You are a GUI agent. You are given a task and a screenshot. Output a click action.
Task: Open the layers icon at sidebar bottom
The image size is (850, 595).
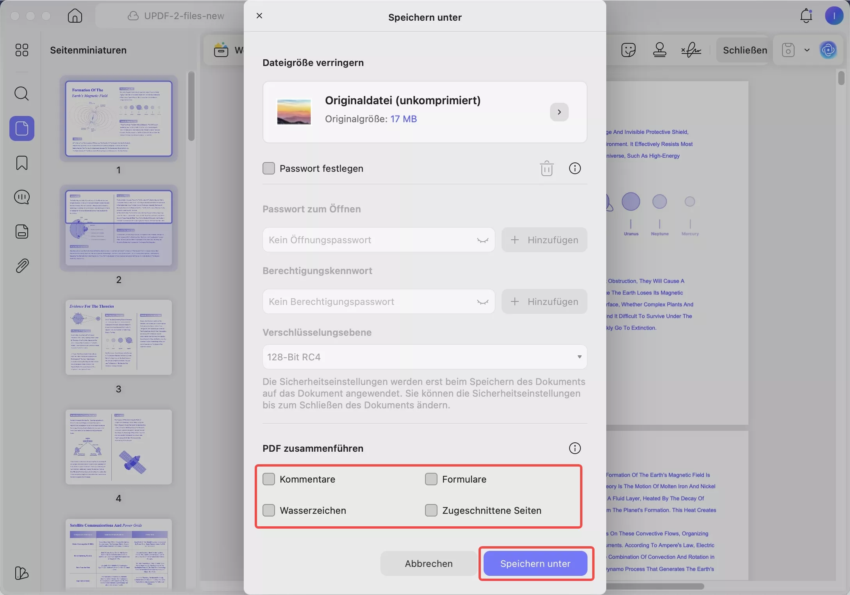22,573
